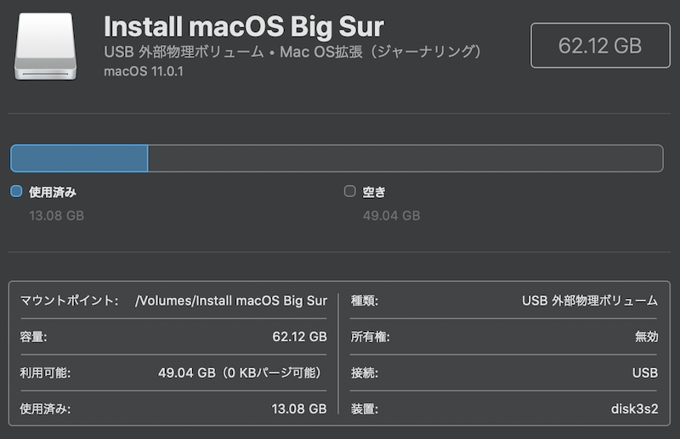The image size is (680, 439).
Task: Select the 13.08 GB value under 使用済み legend
Action: (56, 216)
